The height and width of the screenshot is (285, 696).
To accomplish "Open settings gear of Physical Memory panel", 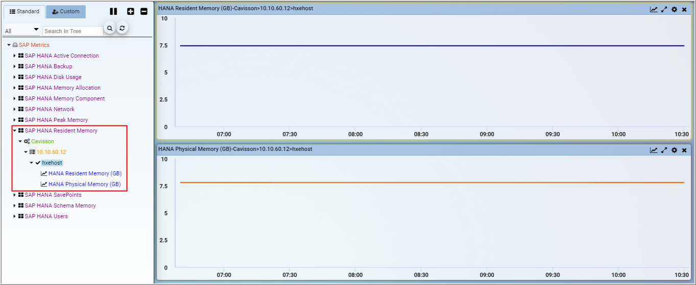I will click(675, 150).
